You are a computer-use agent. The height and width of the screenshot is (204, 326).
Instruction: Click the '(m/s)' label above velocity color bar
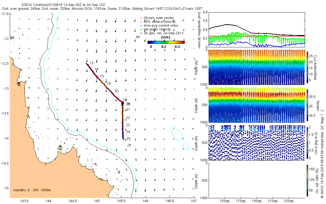click(166, 37)
